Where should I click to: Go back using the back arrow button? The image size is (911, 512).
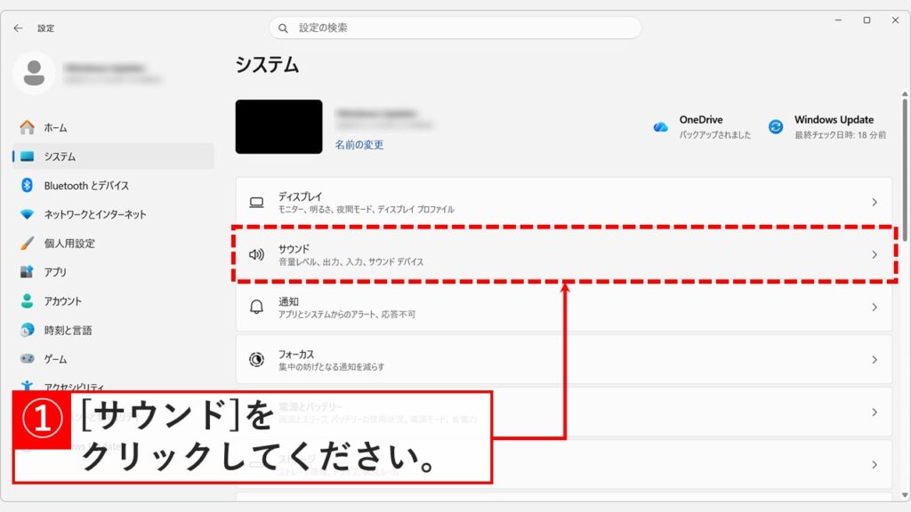click(x=18, y=28)
